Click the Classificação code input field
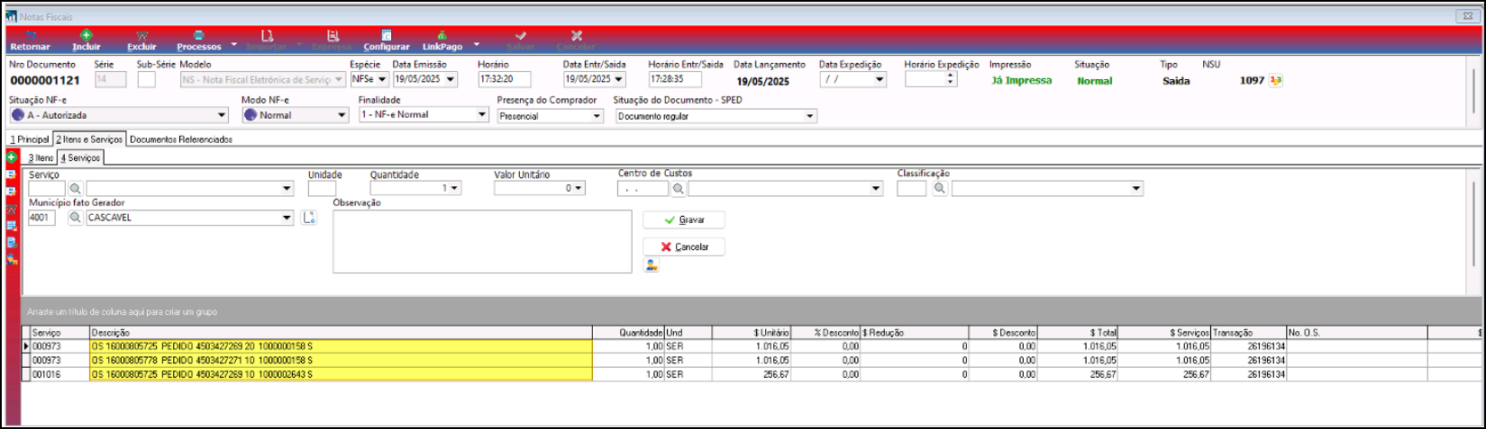The image size is (1486, 429). click(912, 188)
